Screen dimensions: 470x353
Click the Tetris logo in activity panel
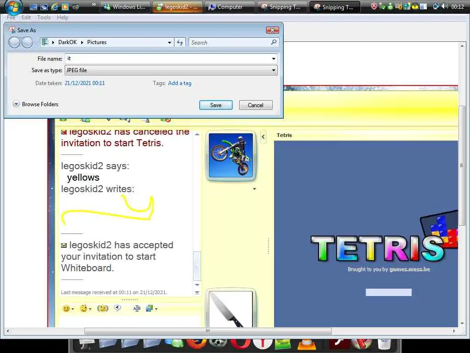point(378,248)
